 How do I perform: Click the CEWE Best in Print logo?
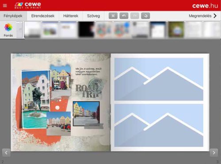(28, 5)
